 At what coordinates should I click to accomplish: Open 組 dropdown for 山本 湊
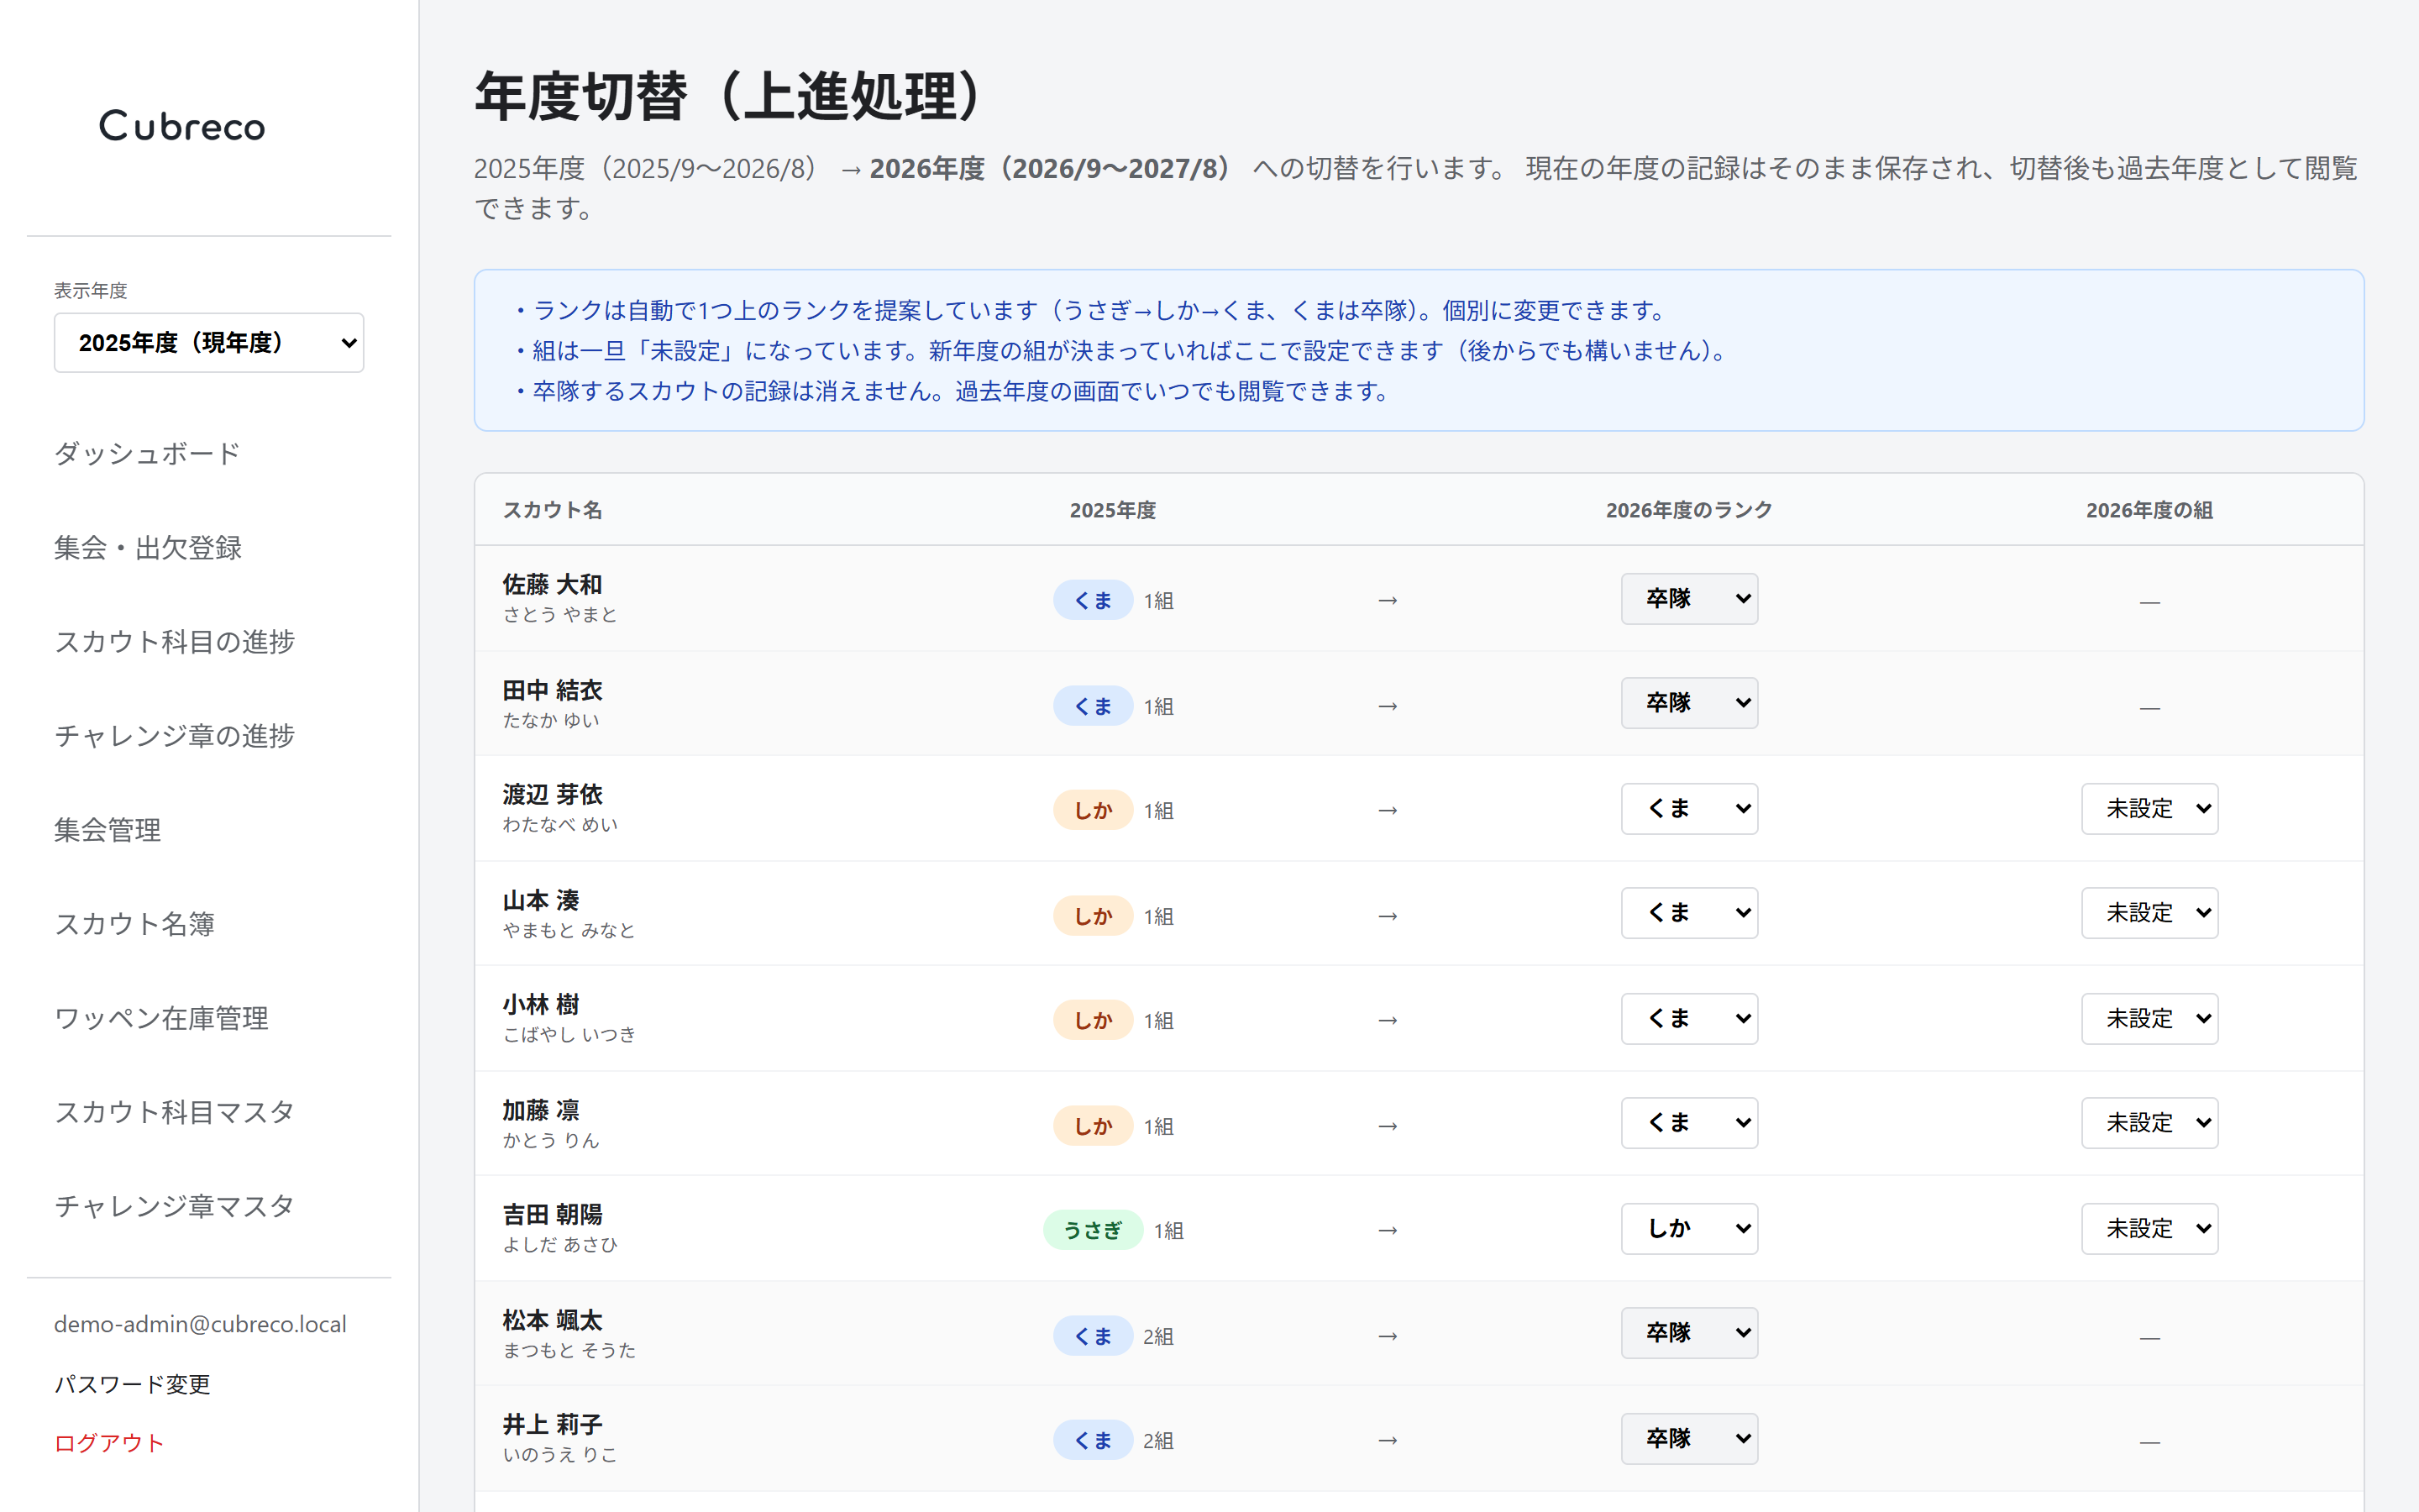coord(2149,913)
